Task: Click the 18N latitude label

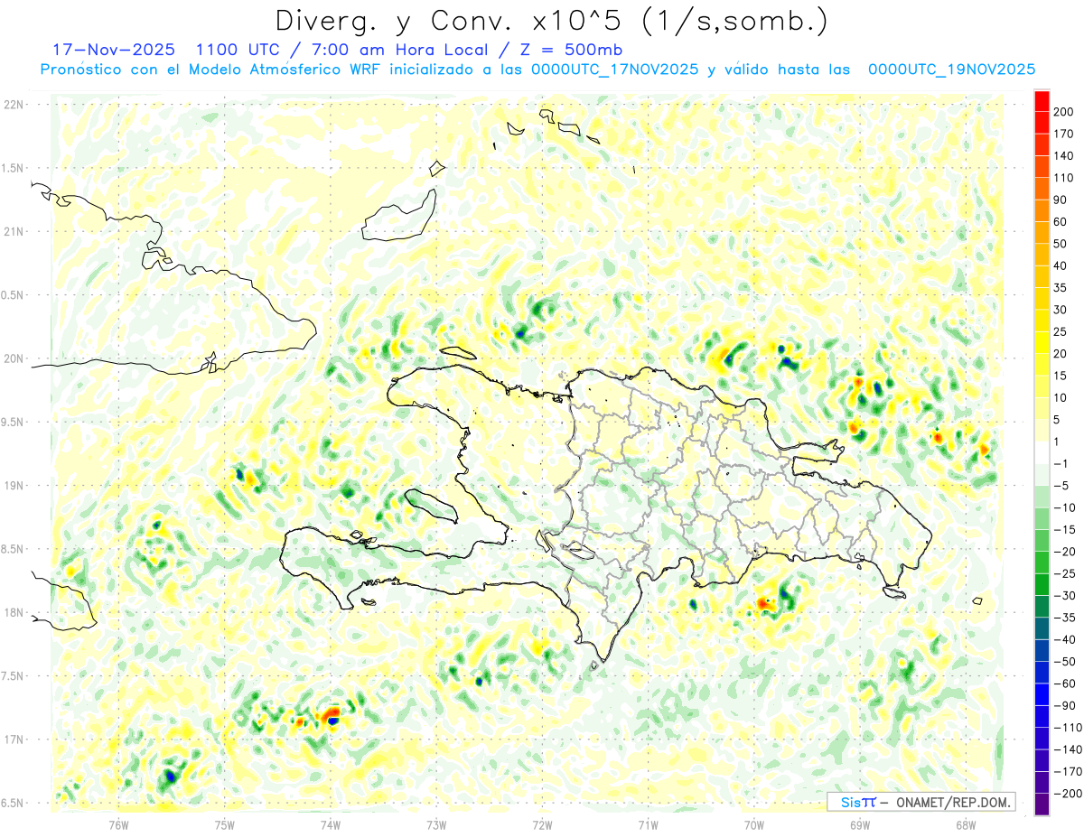Action: pyautogui.click(x=14, y=613)
